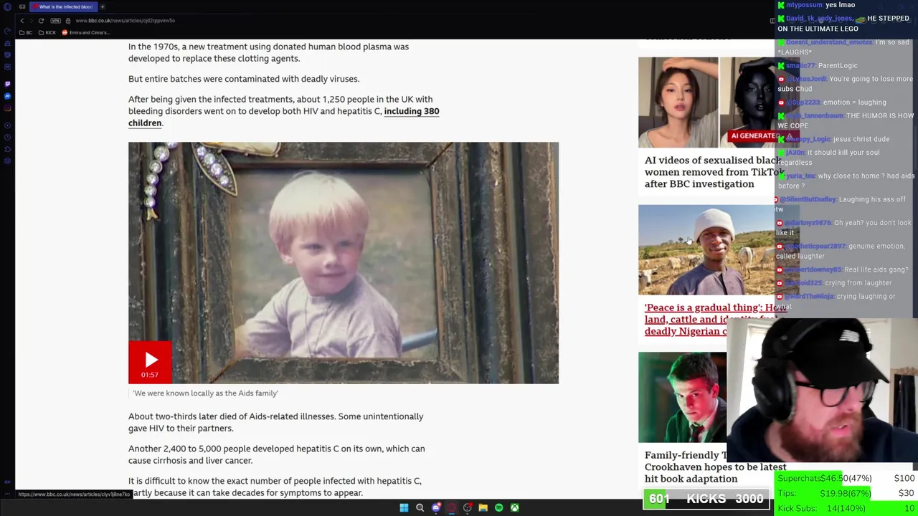Click the Superchats $46.50 progress bar

tap(846, 478)
